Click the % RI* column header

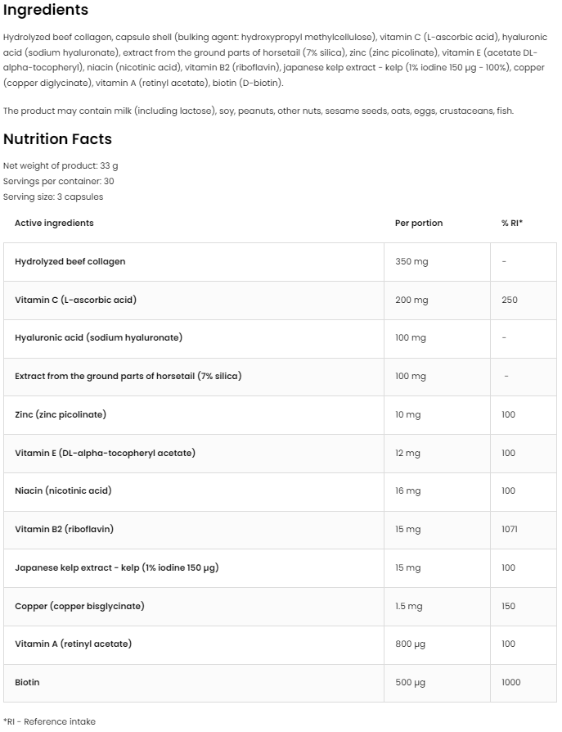511,223
